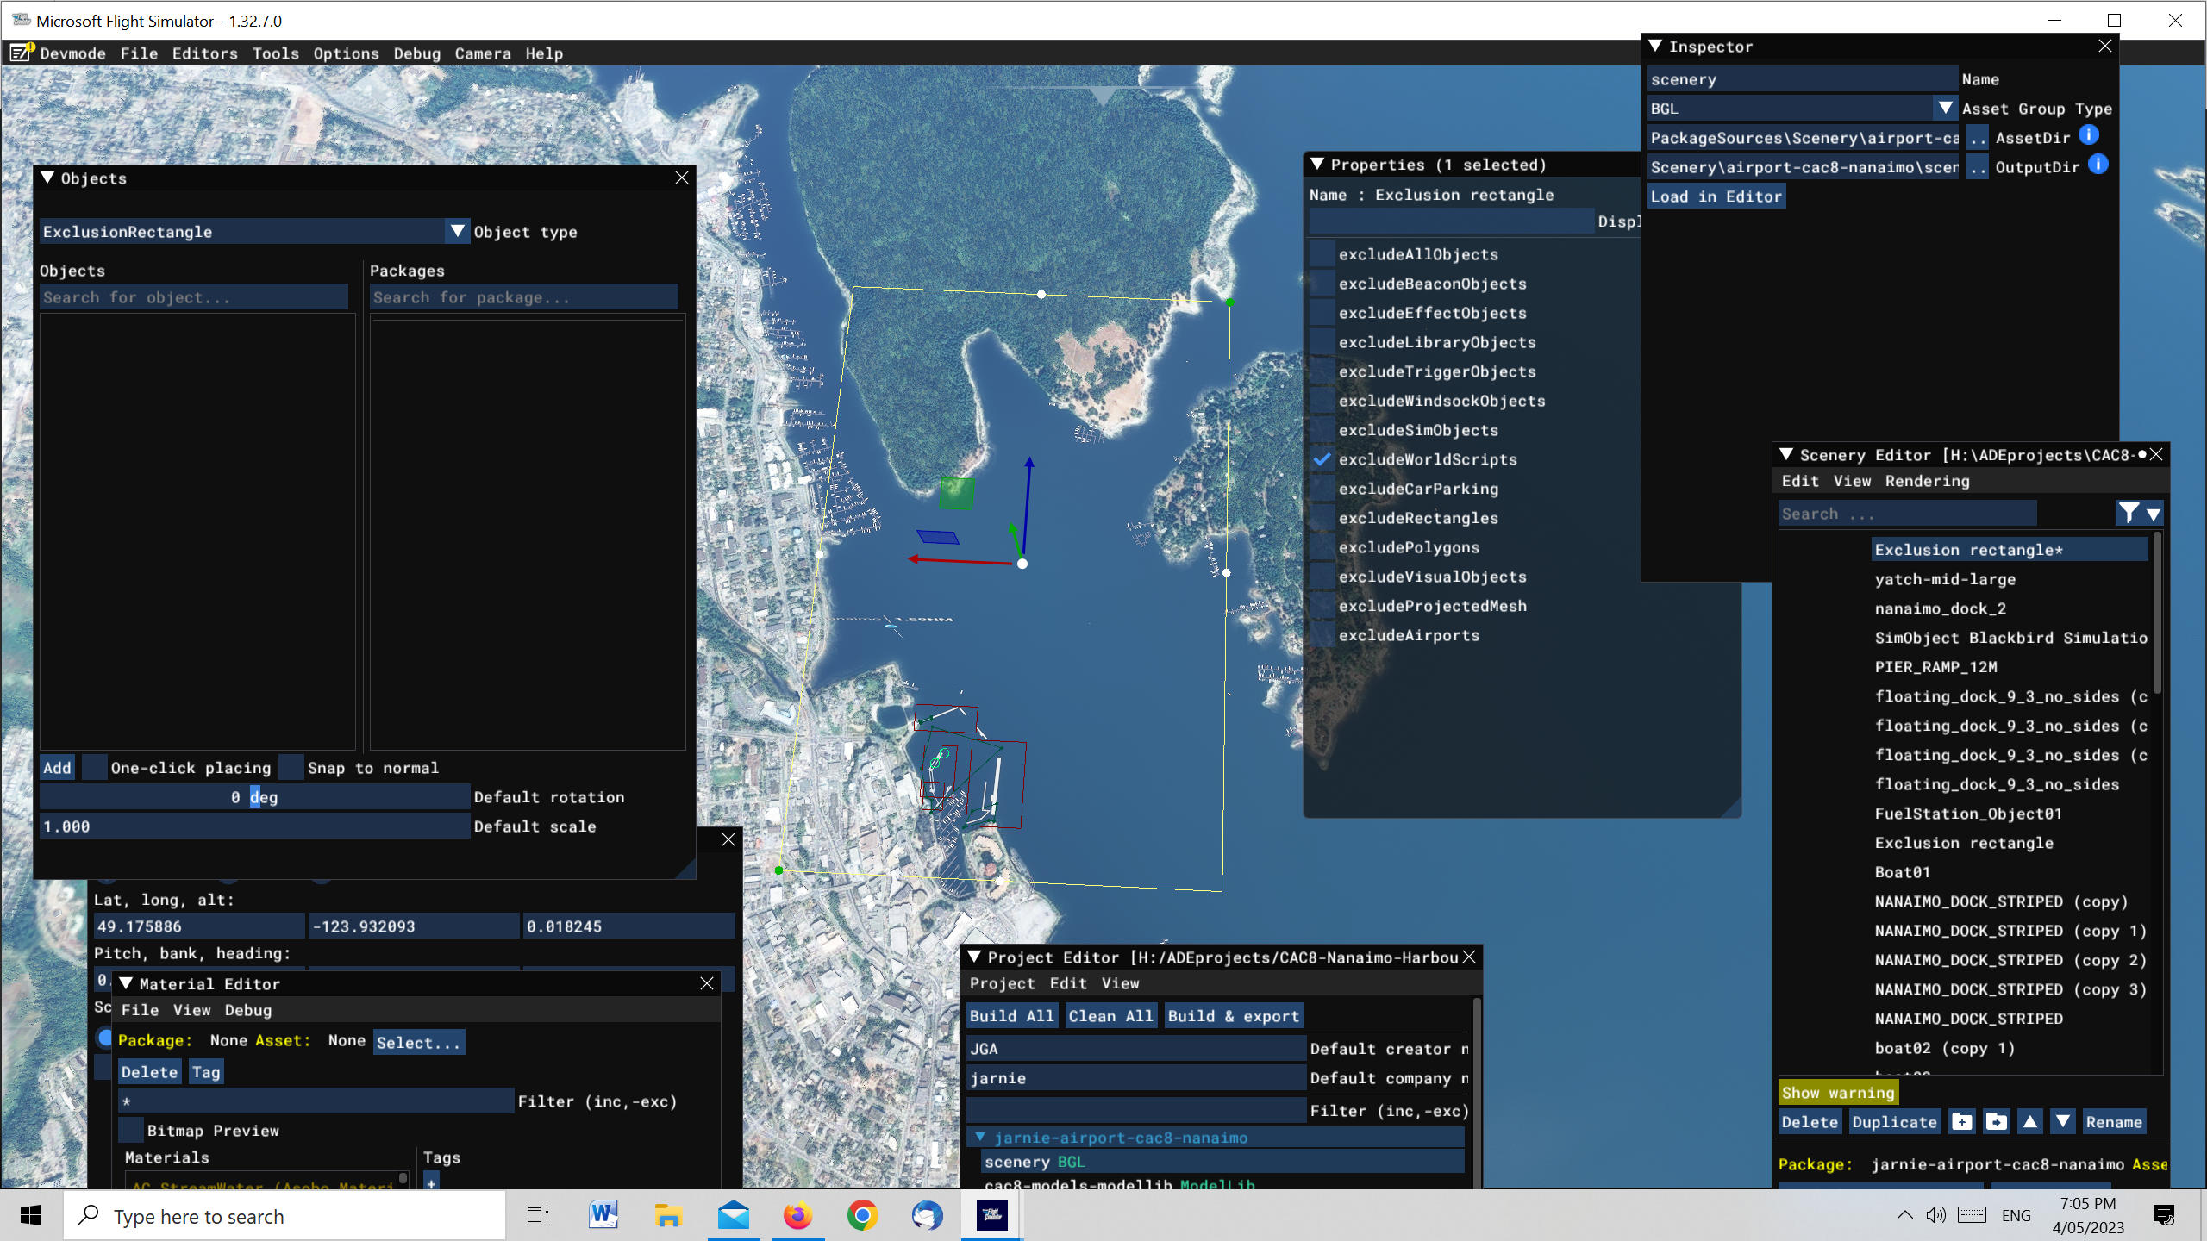Click the Scenery Editor search field
Image resolution: width=2207 pixels, height=1241 pixels.
1908,514
